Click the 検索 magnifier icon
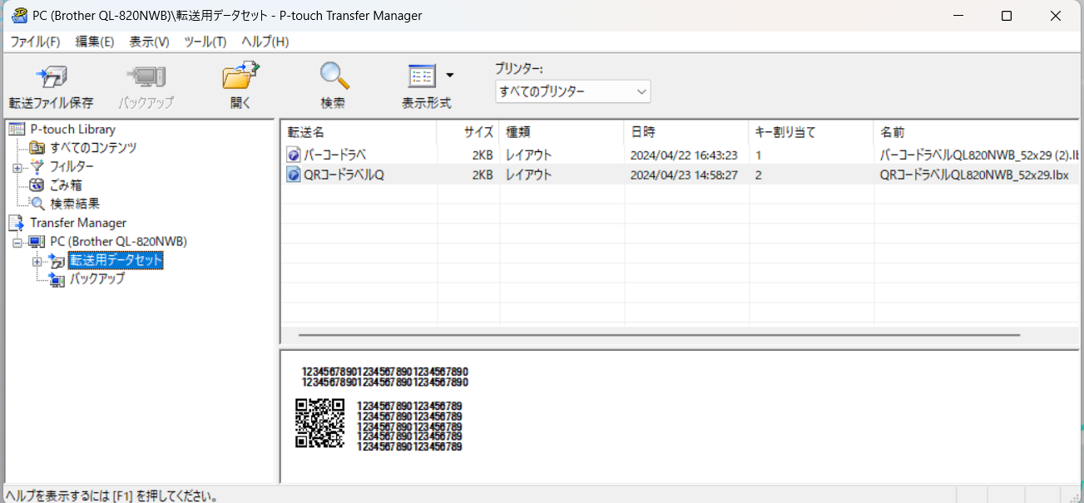 [x=334, y=76]
